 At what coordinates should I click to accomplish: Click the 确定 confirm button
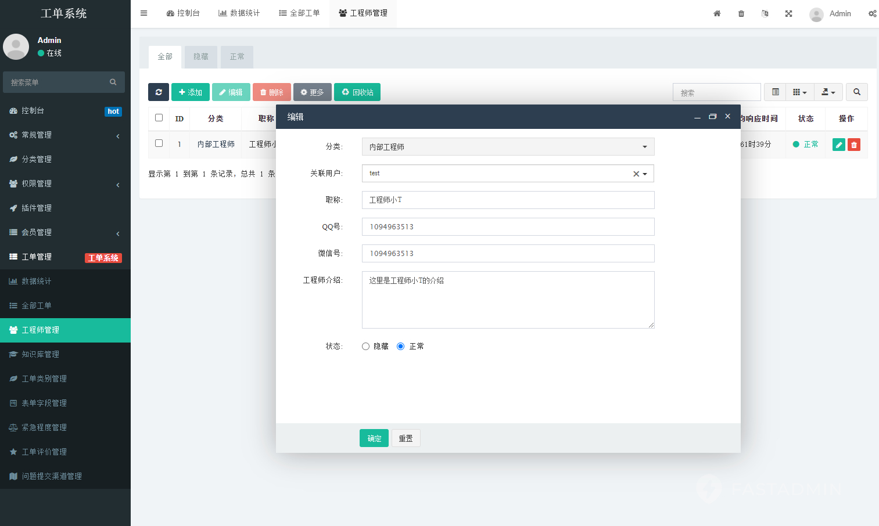(x=374, y=438)
